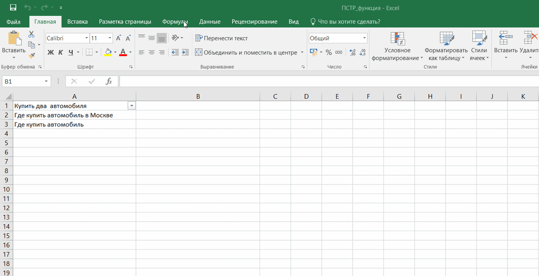Click Перенести текст wrap text button

[221, 38]
